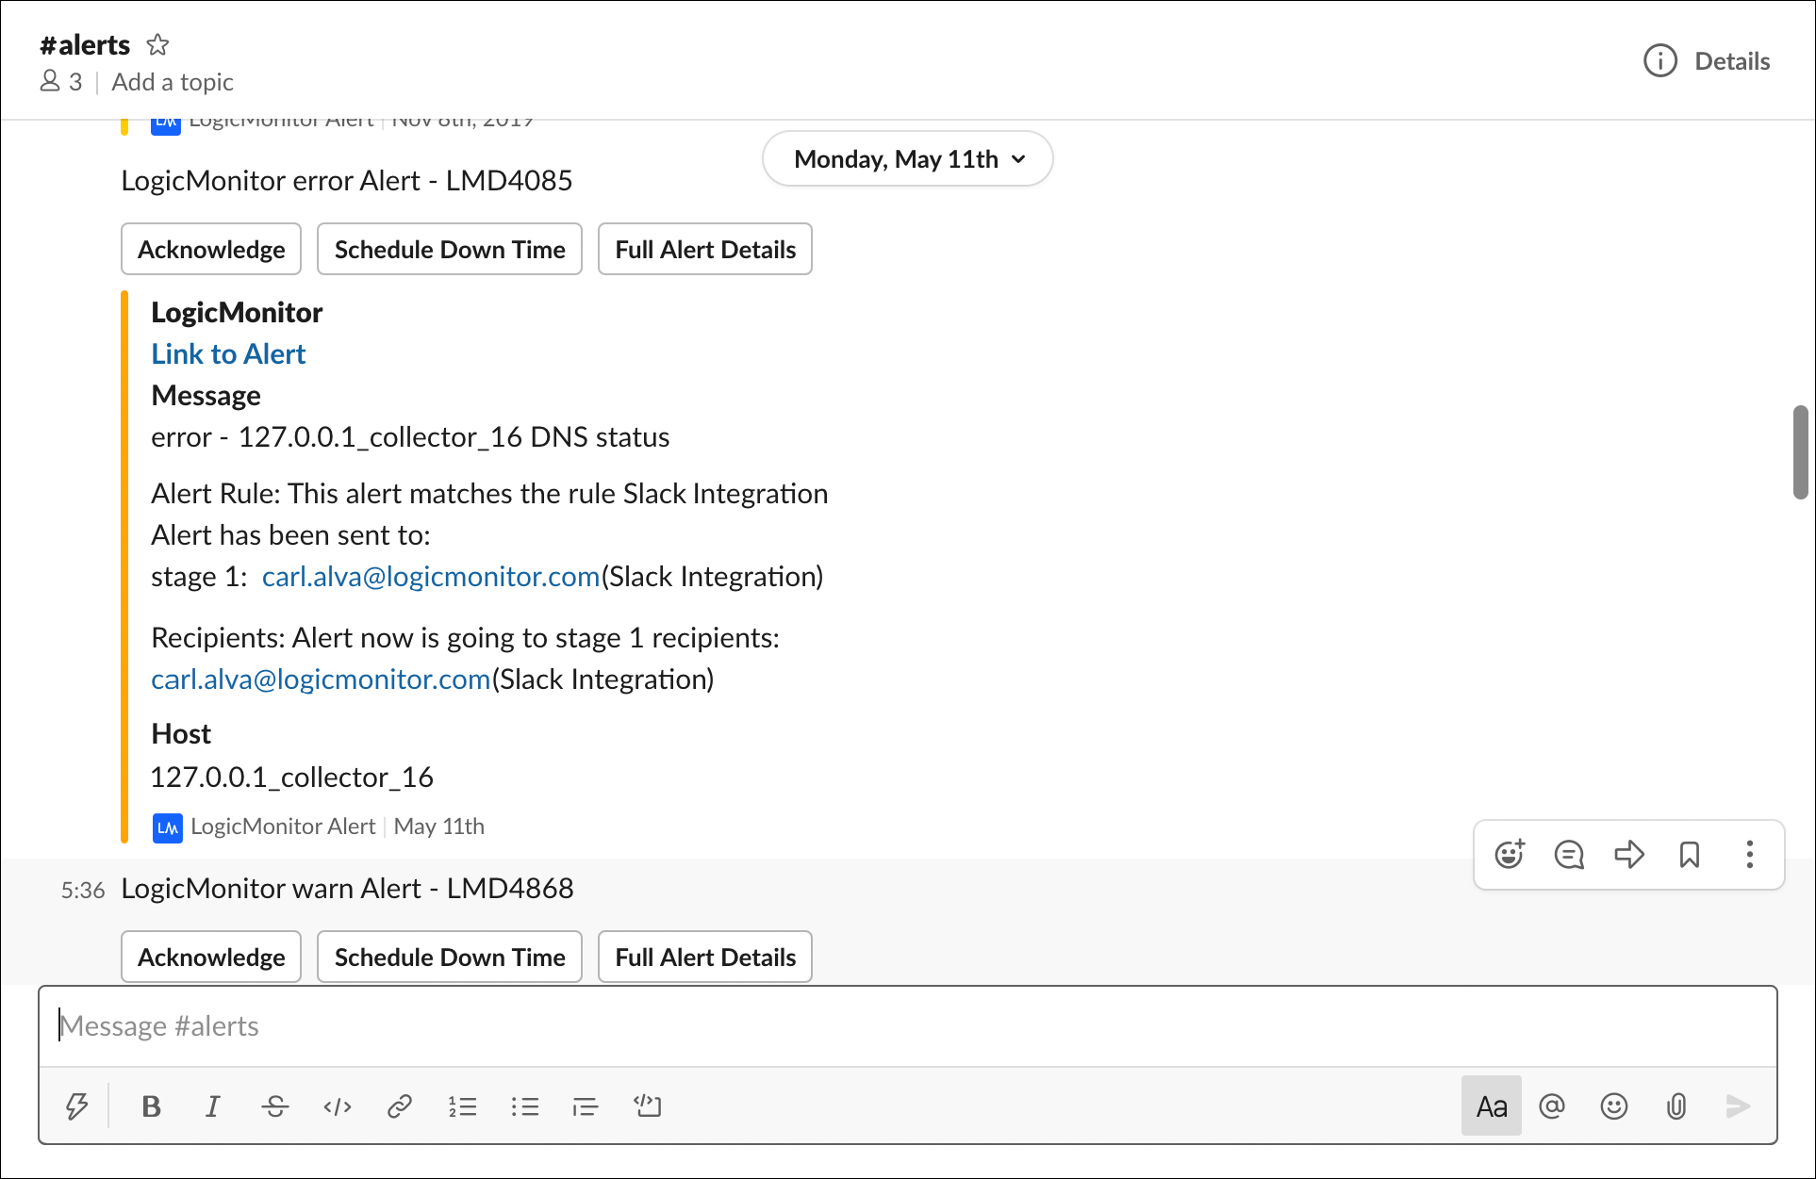The image size is (1816, 1179).
Task: Reply in thread to the message
Action: pos(1569,854)
